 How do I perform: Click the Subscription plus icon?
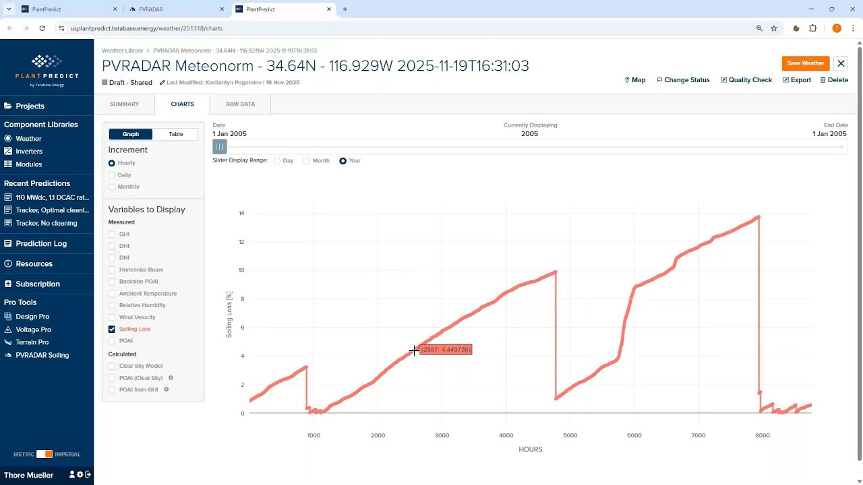click(8, 284)
